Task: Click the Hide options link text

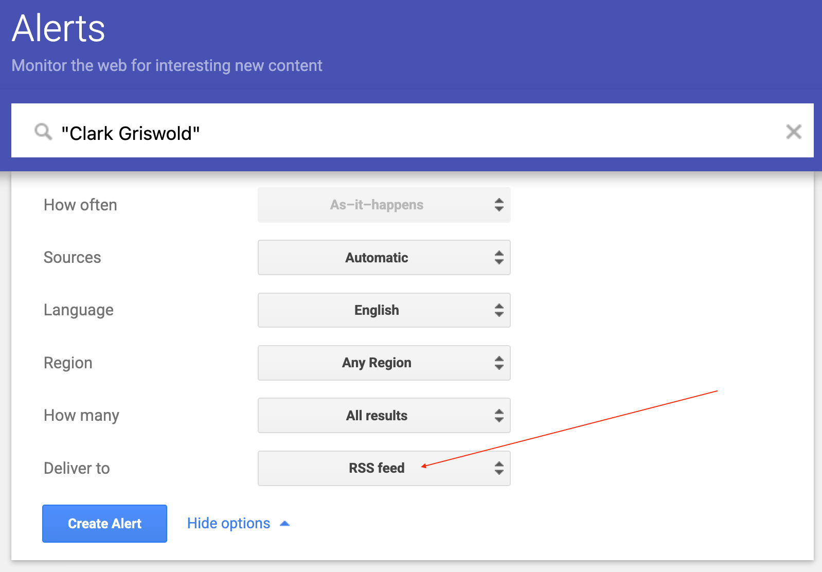Action: pyautogui.click(x=228, y=523)
